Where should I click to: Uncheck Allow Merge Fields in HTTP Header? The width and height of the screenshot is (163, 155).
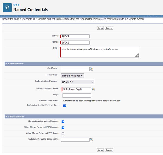tap(63, 128)
